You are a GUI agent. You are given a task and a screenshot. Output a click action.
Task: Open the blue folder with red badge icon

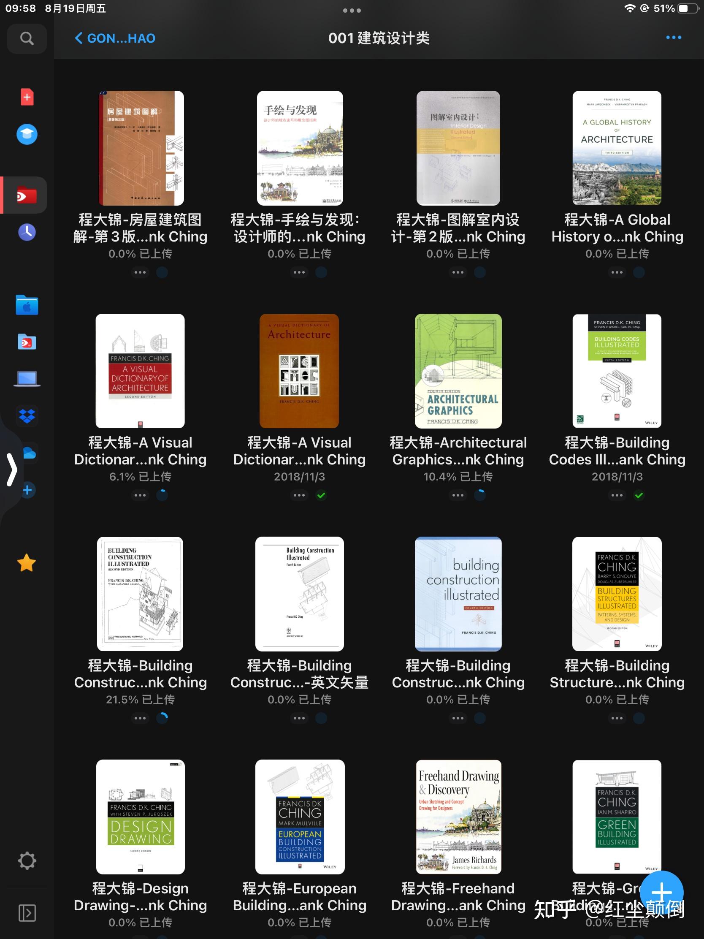click(27, 342)
